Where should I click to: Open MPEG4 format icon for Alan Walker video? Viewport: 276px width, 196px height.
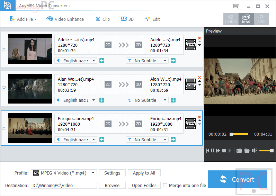[190, 84]
